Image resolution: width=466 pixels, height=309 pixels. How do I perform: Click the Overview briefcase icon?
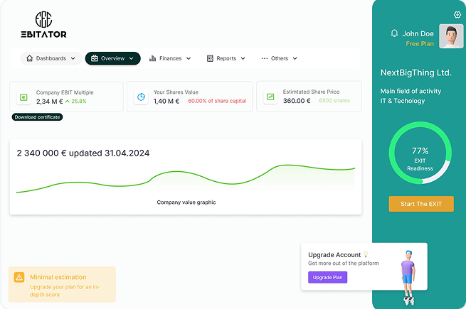95,58
